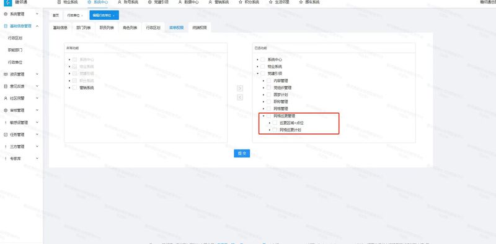
Task: Click the 资讯管理 icon in sidebar
Action: 6,74
